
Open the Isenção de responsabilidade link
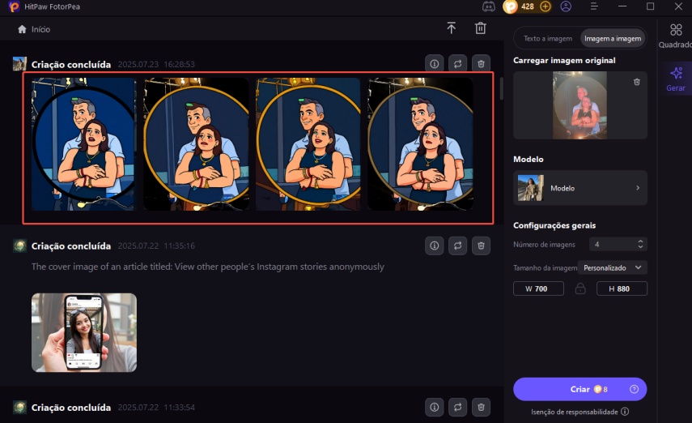pyautogui.click(x=579, y=412)
